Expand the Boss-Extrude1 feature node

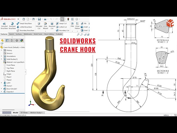click(x=1, y=89)
